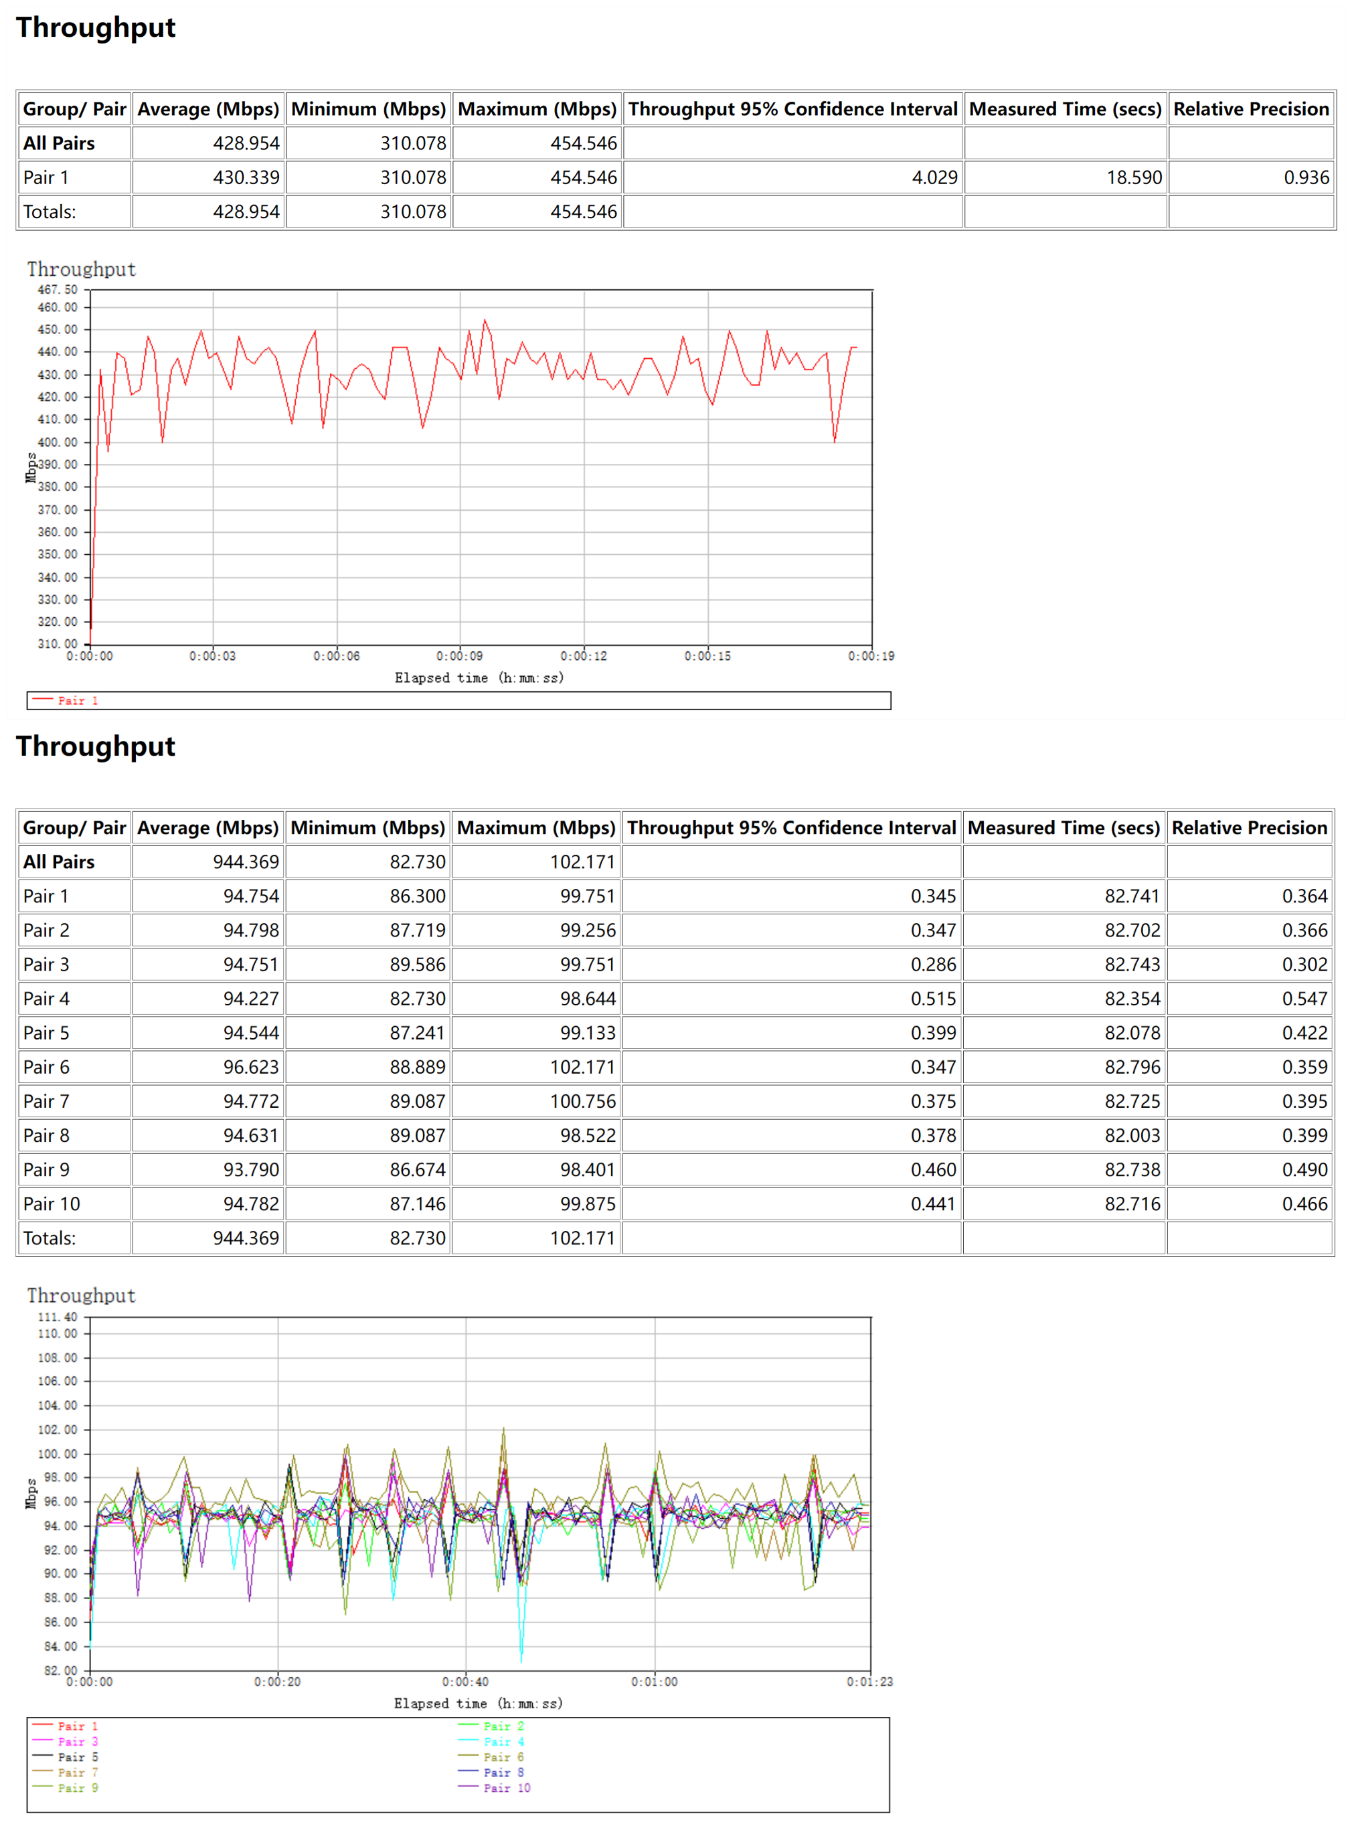The height and width of the screenshot is (1828, 1352).
Task: Click the second Throughput section heading
Action: (x=96, y=746)
